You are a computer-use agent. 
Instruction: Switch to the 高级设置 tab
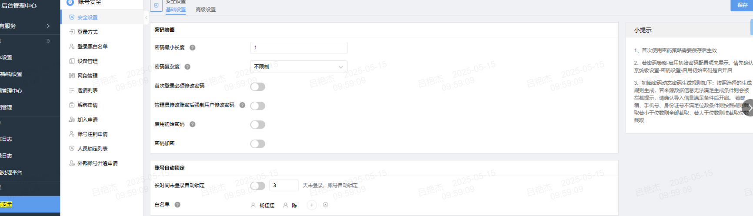tap(206, 10)
